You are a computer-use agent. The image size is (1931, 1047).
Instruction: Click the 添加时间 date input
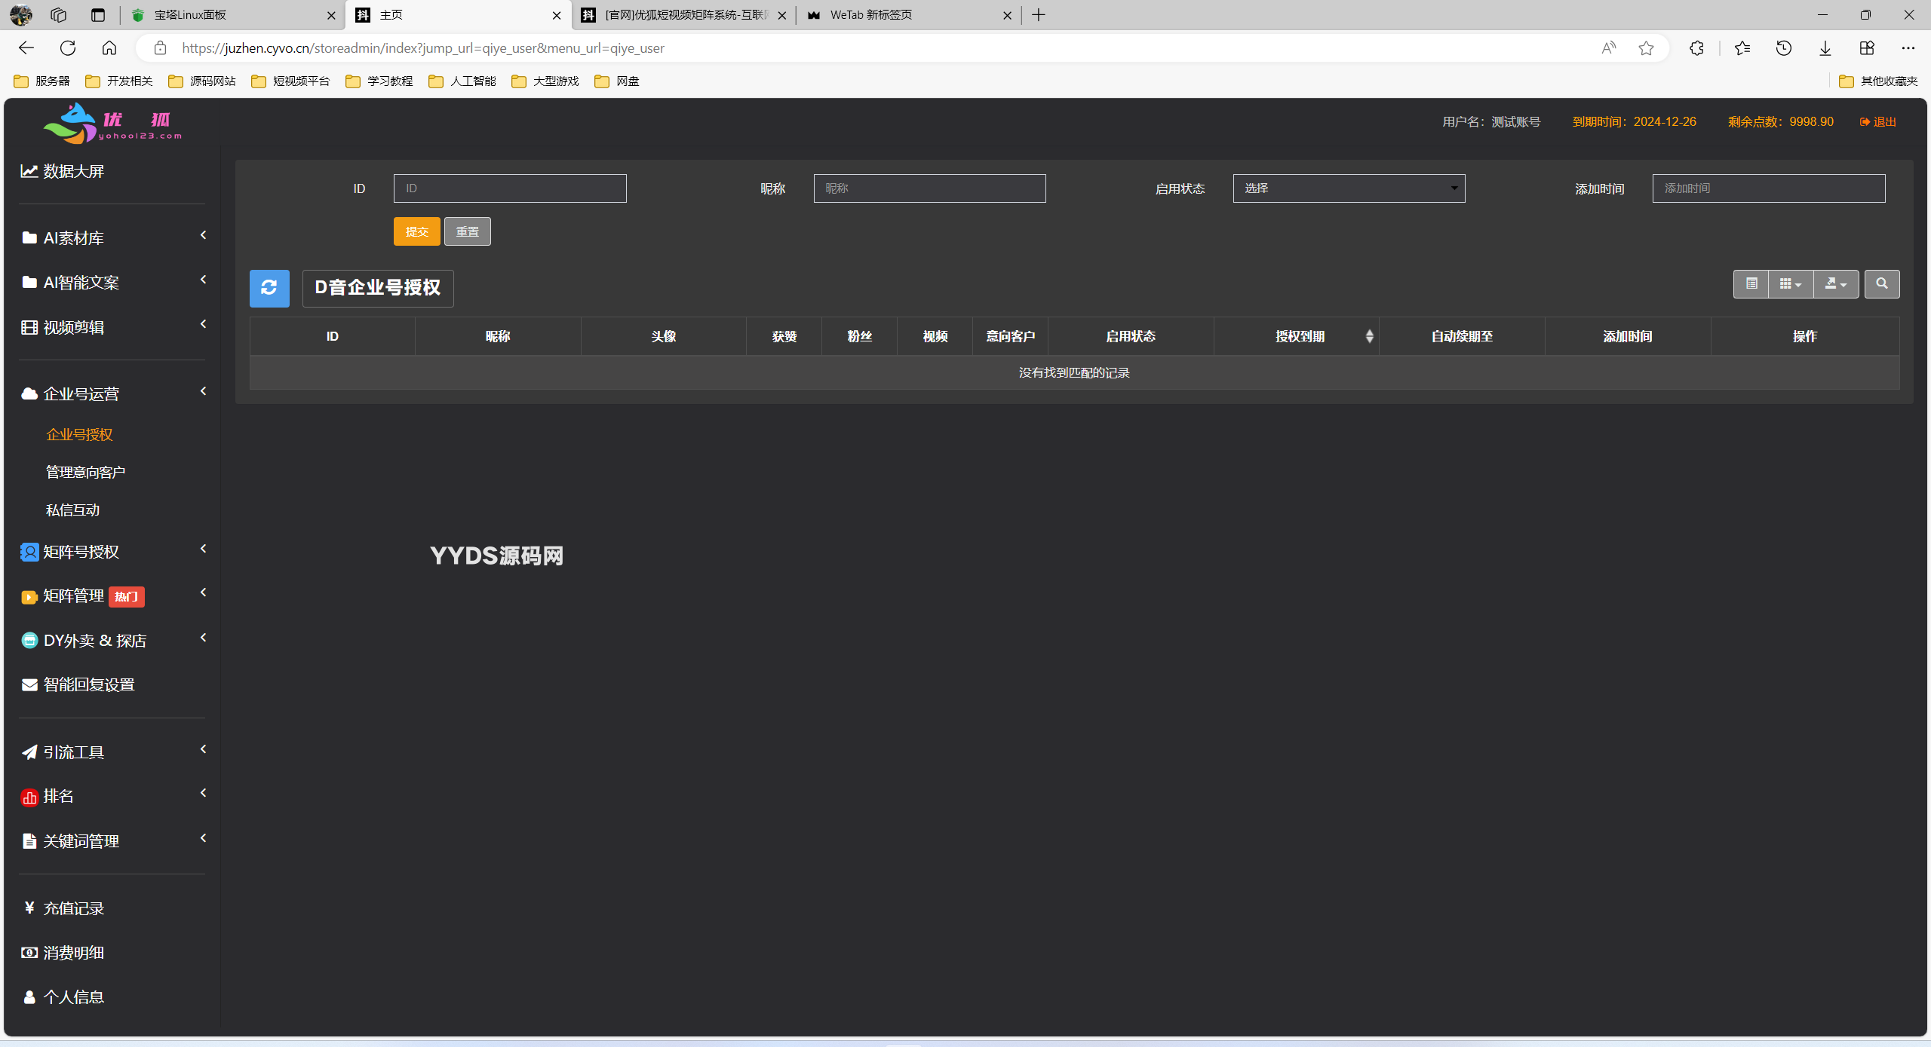(x=1768, y=188)
